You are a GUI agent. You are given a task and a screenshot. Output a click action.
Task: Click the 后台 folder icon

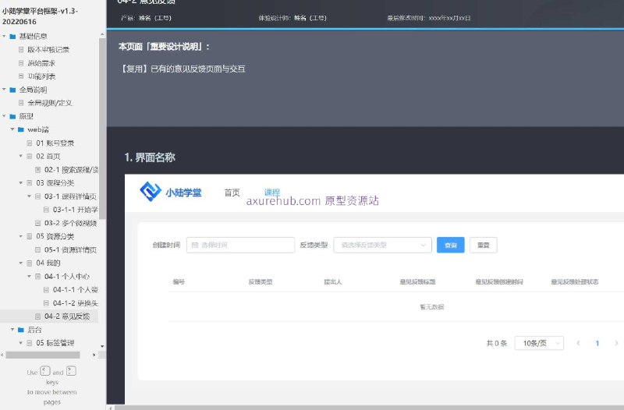[x=21, y=330]
